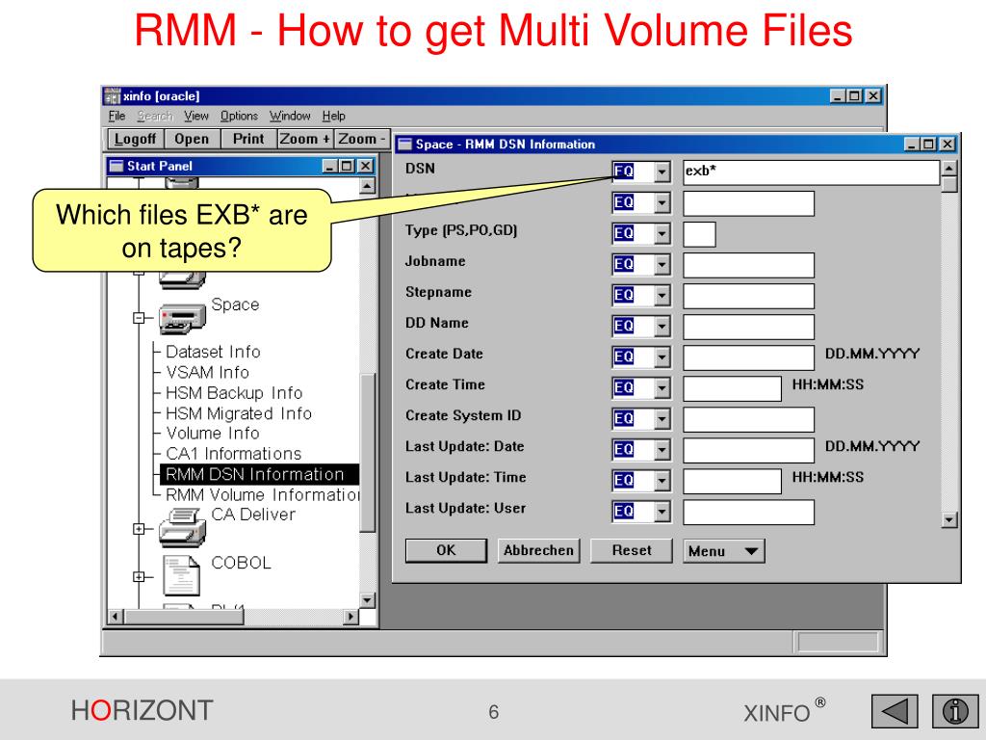Click the Space printer icon in tree
Image resolution: width=986 pixels, height=740 pixels.
(182, 318)
